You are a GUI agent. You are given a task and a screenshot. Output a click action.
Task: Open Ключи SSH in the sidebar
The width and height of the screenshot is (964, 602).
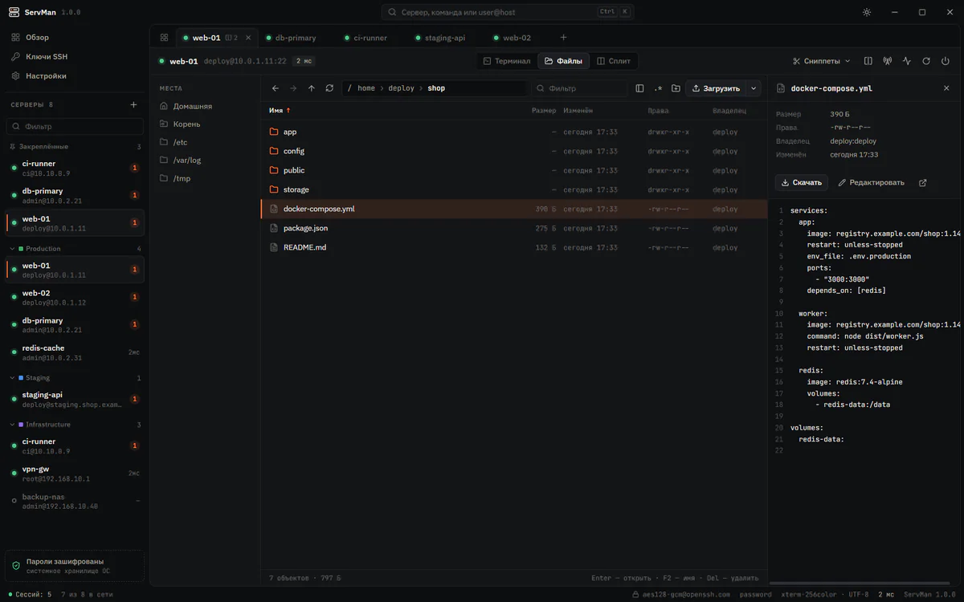pyautogui.click(x=75, y=57)
